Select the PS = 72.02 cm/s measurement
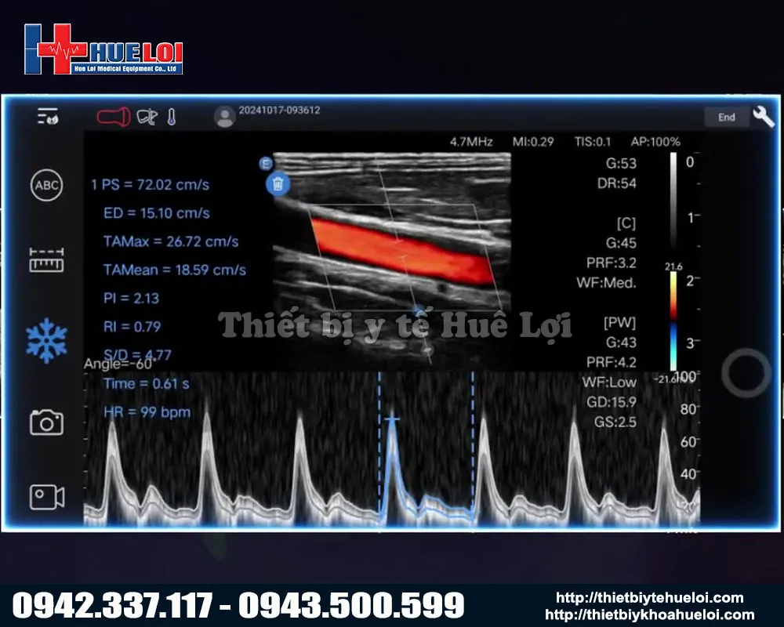 click(151, 185)
